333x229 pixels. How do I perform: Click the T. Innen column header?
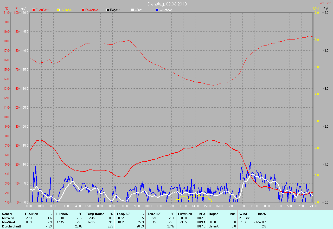click(x=61, y=214)
